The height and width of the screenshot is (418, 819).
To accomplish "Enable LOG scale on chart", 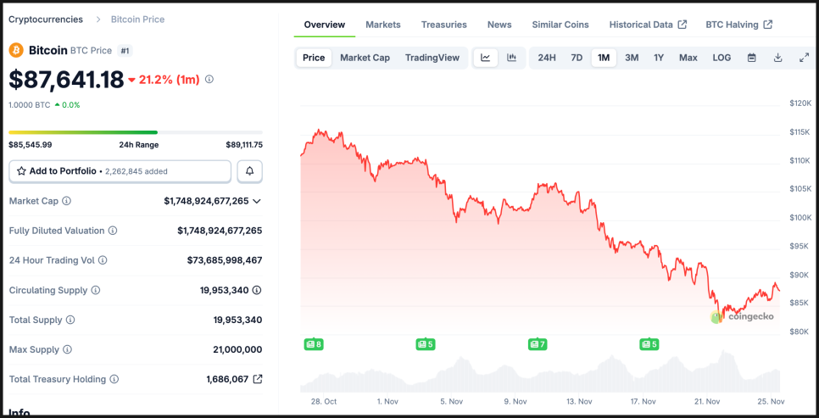I will 721,58.
